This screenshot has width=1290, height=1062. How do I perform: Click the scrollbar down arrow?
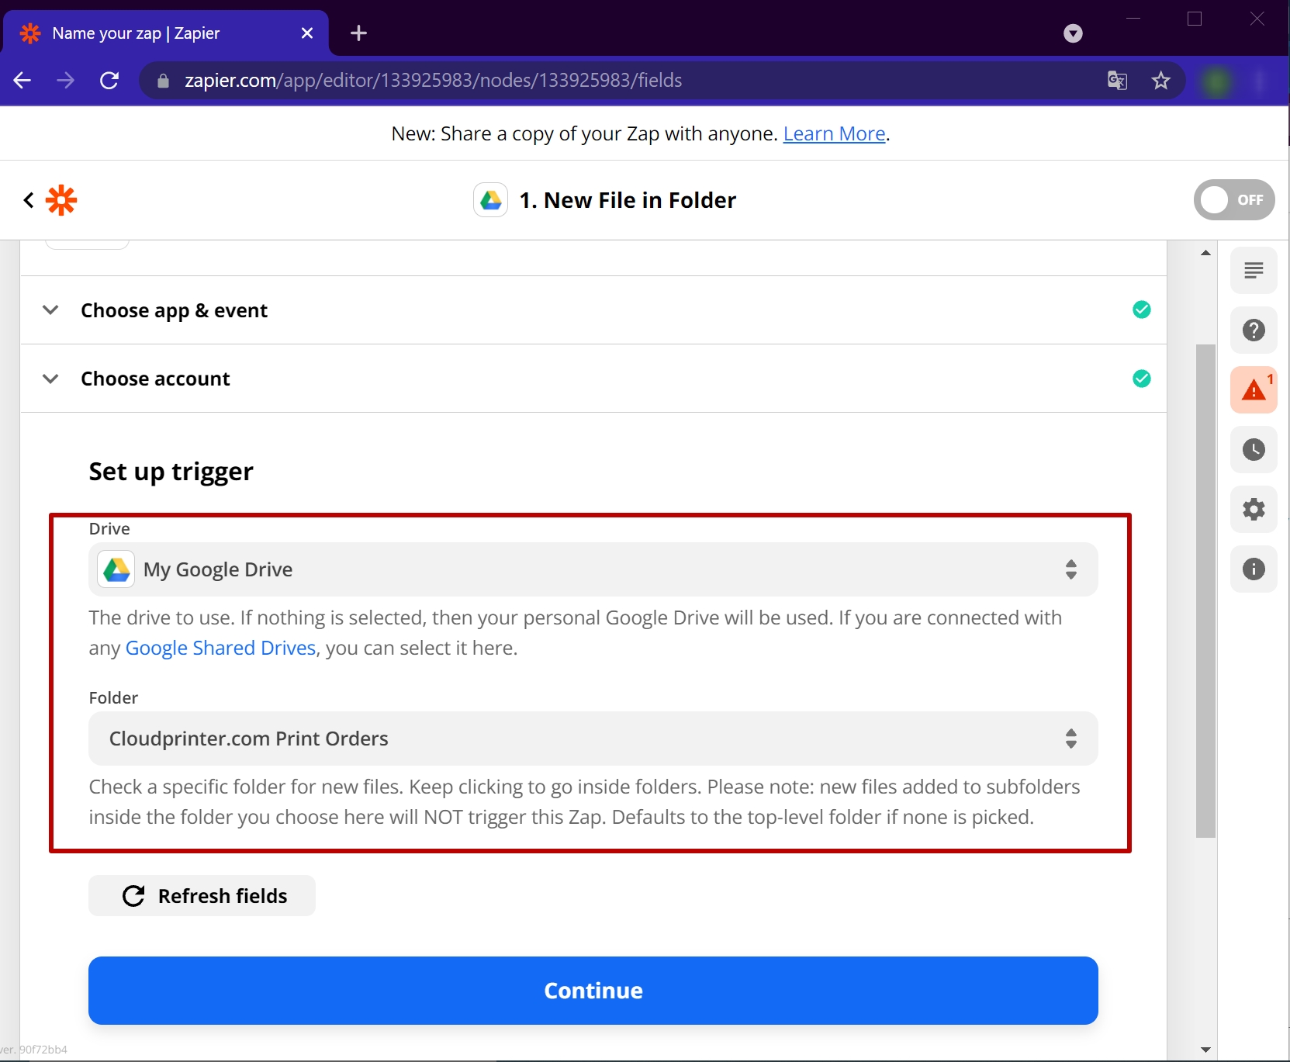pyautogui.click(x=1205, y=1050)
